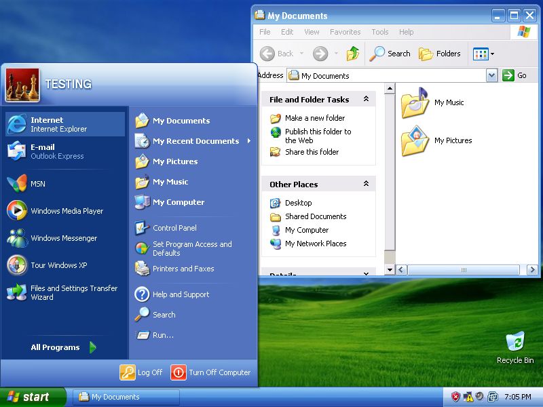The width and height of the screenshot is (543, 407).
Task: Open Printers and Faxes
Action: point(193,269)
